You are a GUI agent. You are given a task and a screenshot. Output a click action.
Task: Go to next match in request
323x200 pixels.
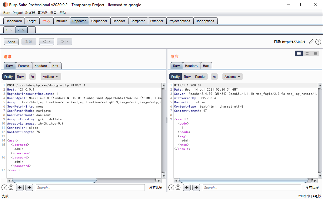point(29,188)
